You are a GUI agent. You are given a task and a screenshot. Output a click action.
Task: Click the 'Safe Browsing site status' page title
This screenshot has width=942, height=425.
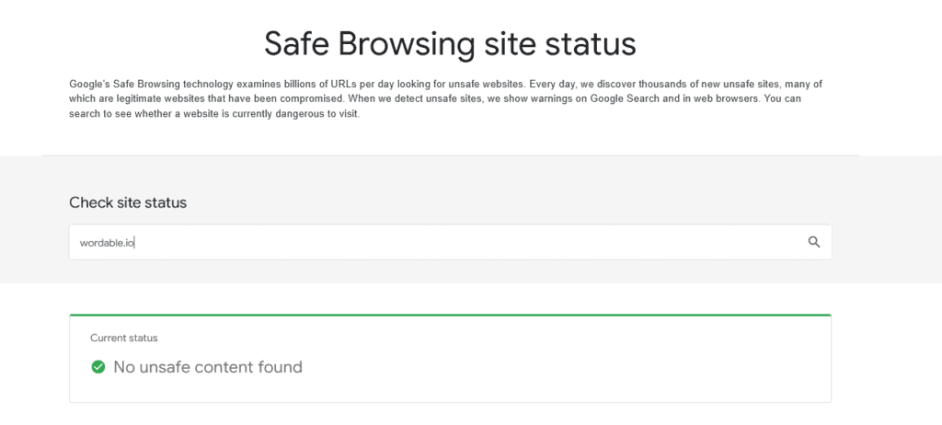pos(450,43)
